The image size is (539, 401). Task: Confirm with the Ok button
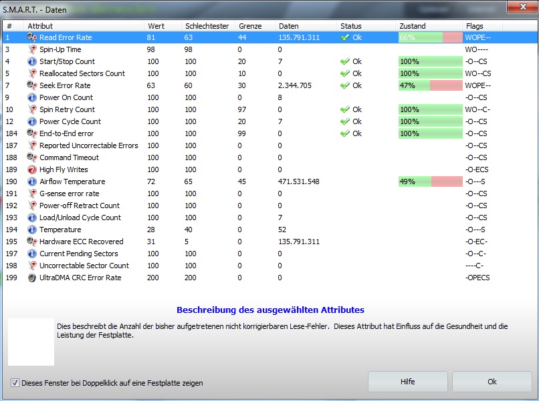492,382
